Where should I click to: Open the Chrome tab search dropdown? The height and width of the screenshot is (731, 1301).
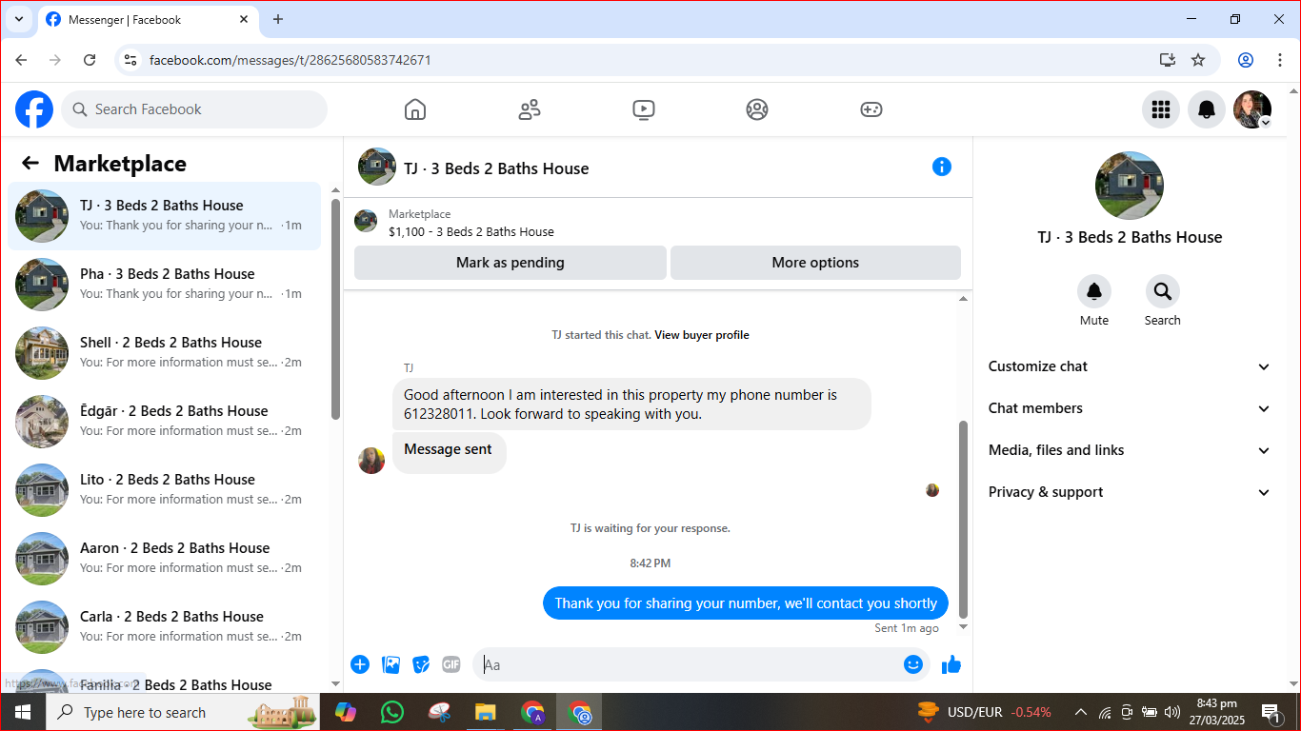18,19
